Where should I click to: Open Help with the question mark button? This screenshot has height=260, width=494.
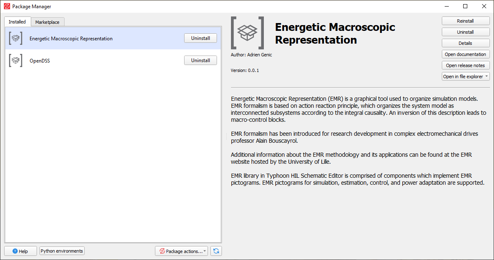point(21,251)
